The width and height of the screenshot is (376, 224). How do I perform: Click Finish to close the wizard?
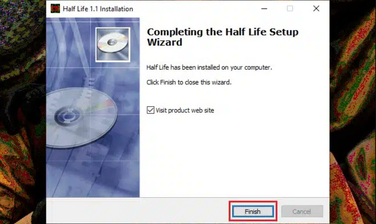click(253, 211)
